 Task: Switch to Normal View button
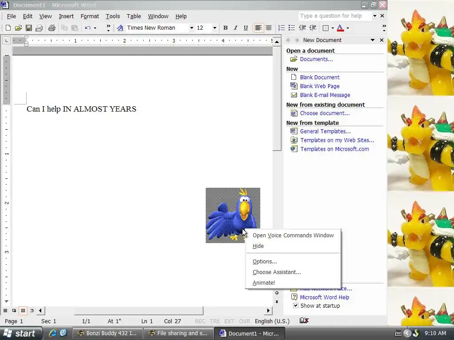coord(5,310)
